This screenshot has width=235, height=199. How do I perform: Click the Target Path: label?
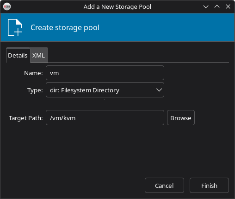point(26,118)
